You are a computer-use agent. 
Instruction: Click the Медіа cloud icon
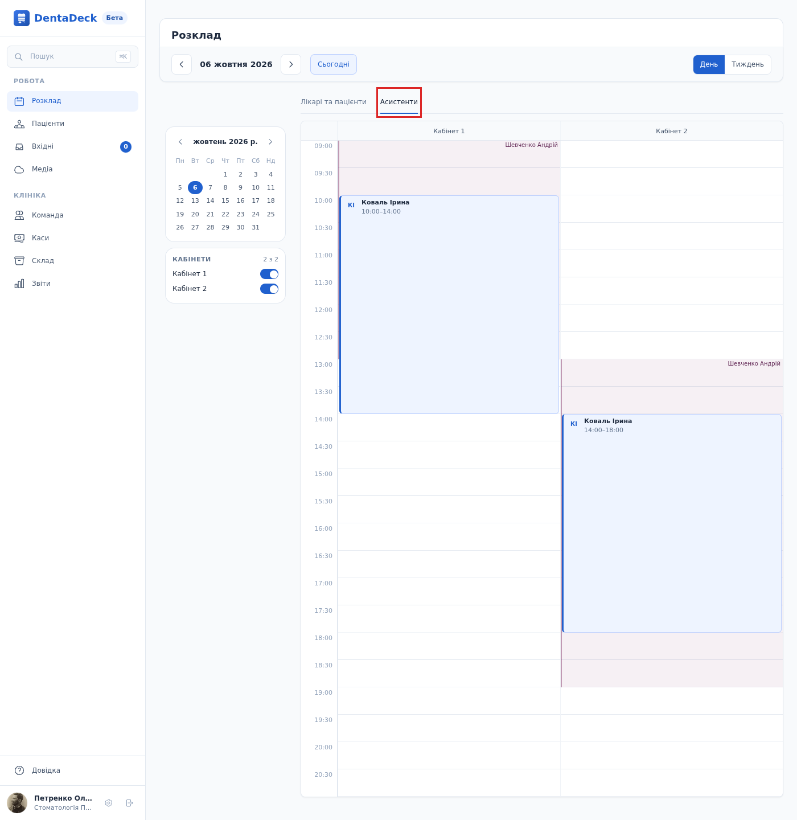tap(19, 170)
